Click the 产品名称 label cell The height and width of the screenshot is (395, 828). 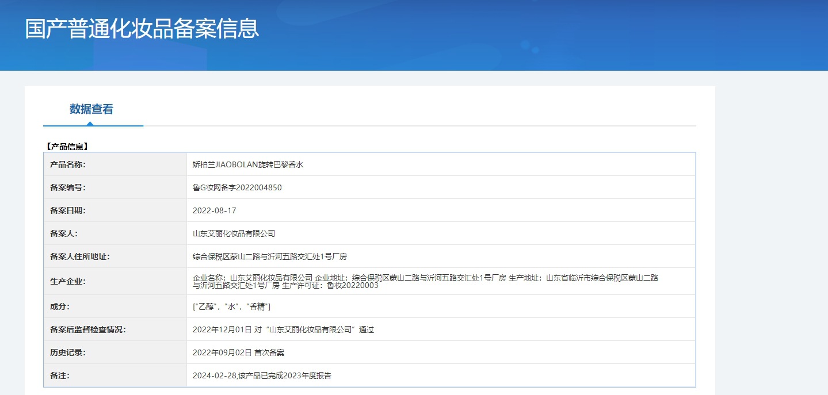tap(115, 164)
